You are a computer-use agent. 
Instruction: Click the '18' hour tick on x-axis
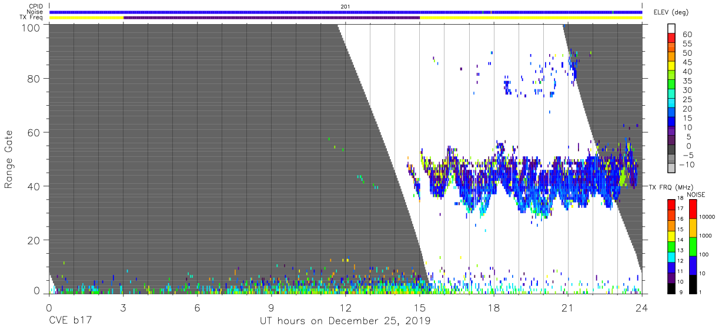[x=494, y=307]
